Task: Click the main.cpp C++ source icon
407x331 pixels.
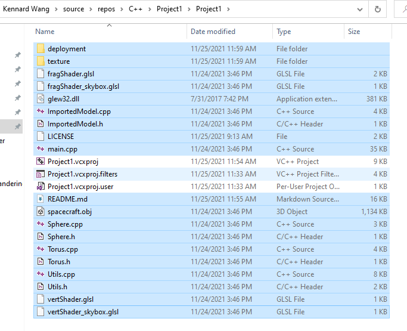Action: [41, 149]
